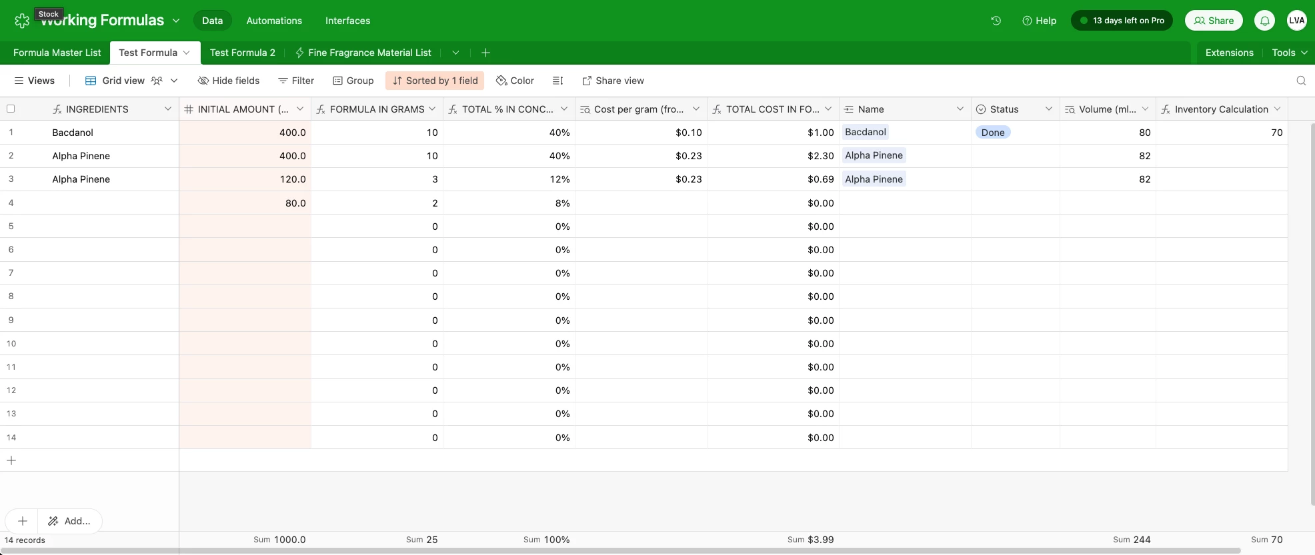
Task: Click the Help button
Action: (x=1039, y=21)
